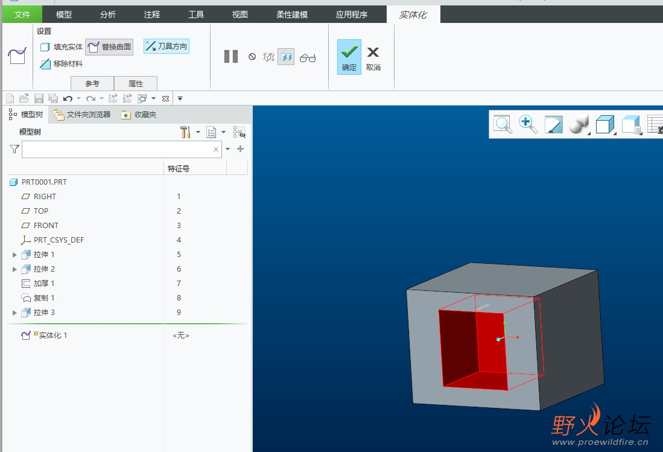Expand the 拉伸 3 feature

14,313
